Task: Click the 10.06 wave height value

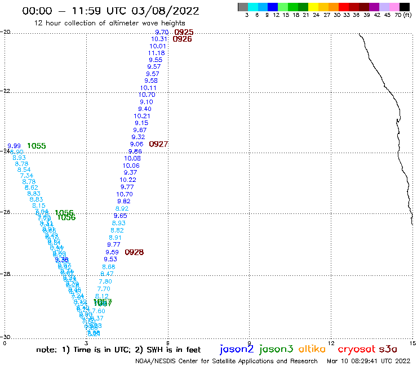Action: pyautogui.click(x=131, y=166)
